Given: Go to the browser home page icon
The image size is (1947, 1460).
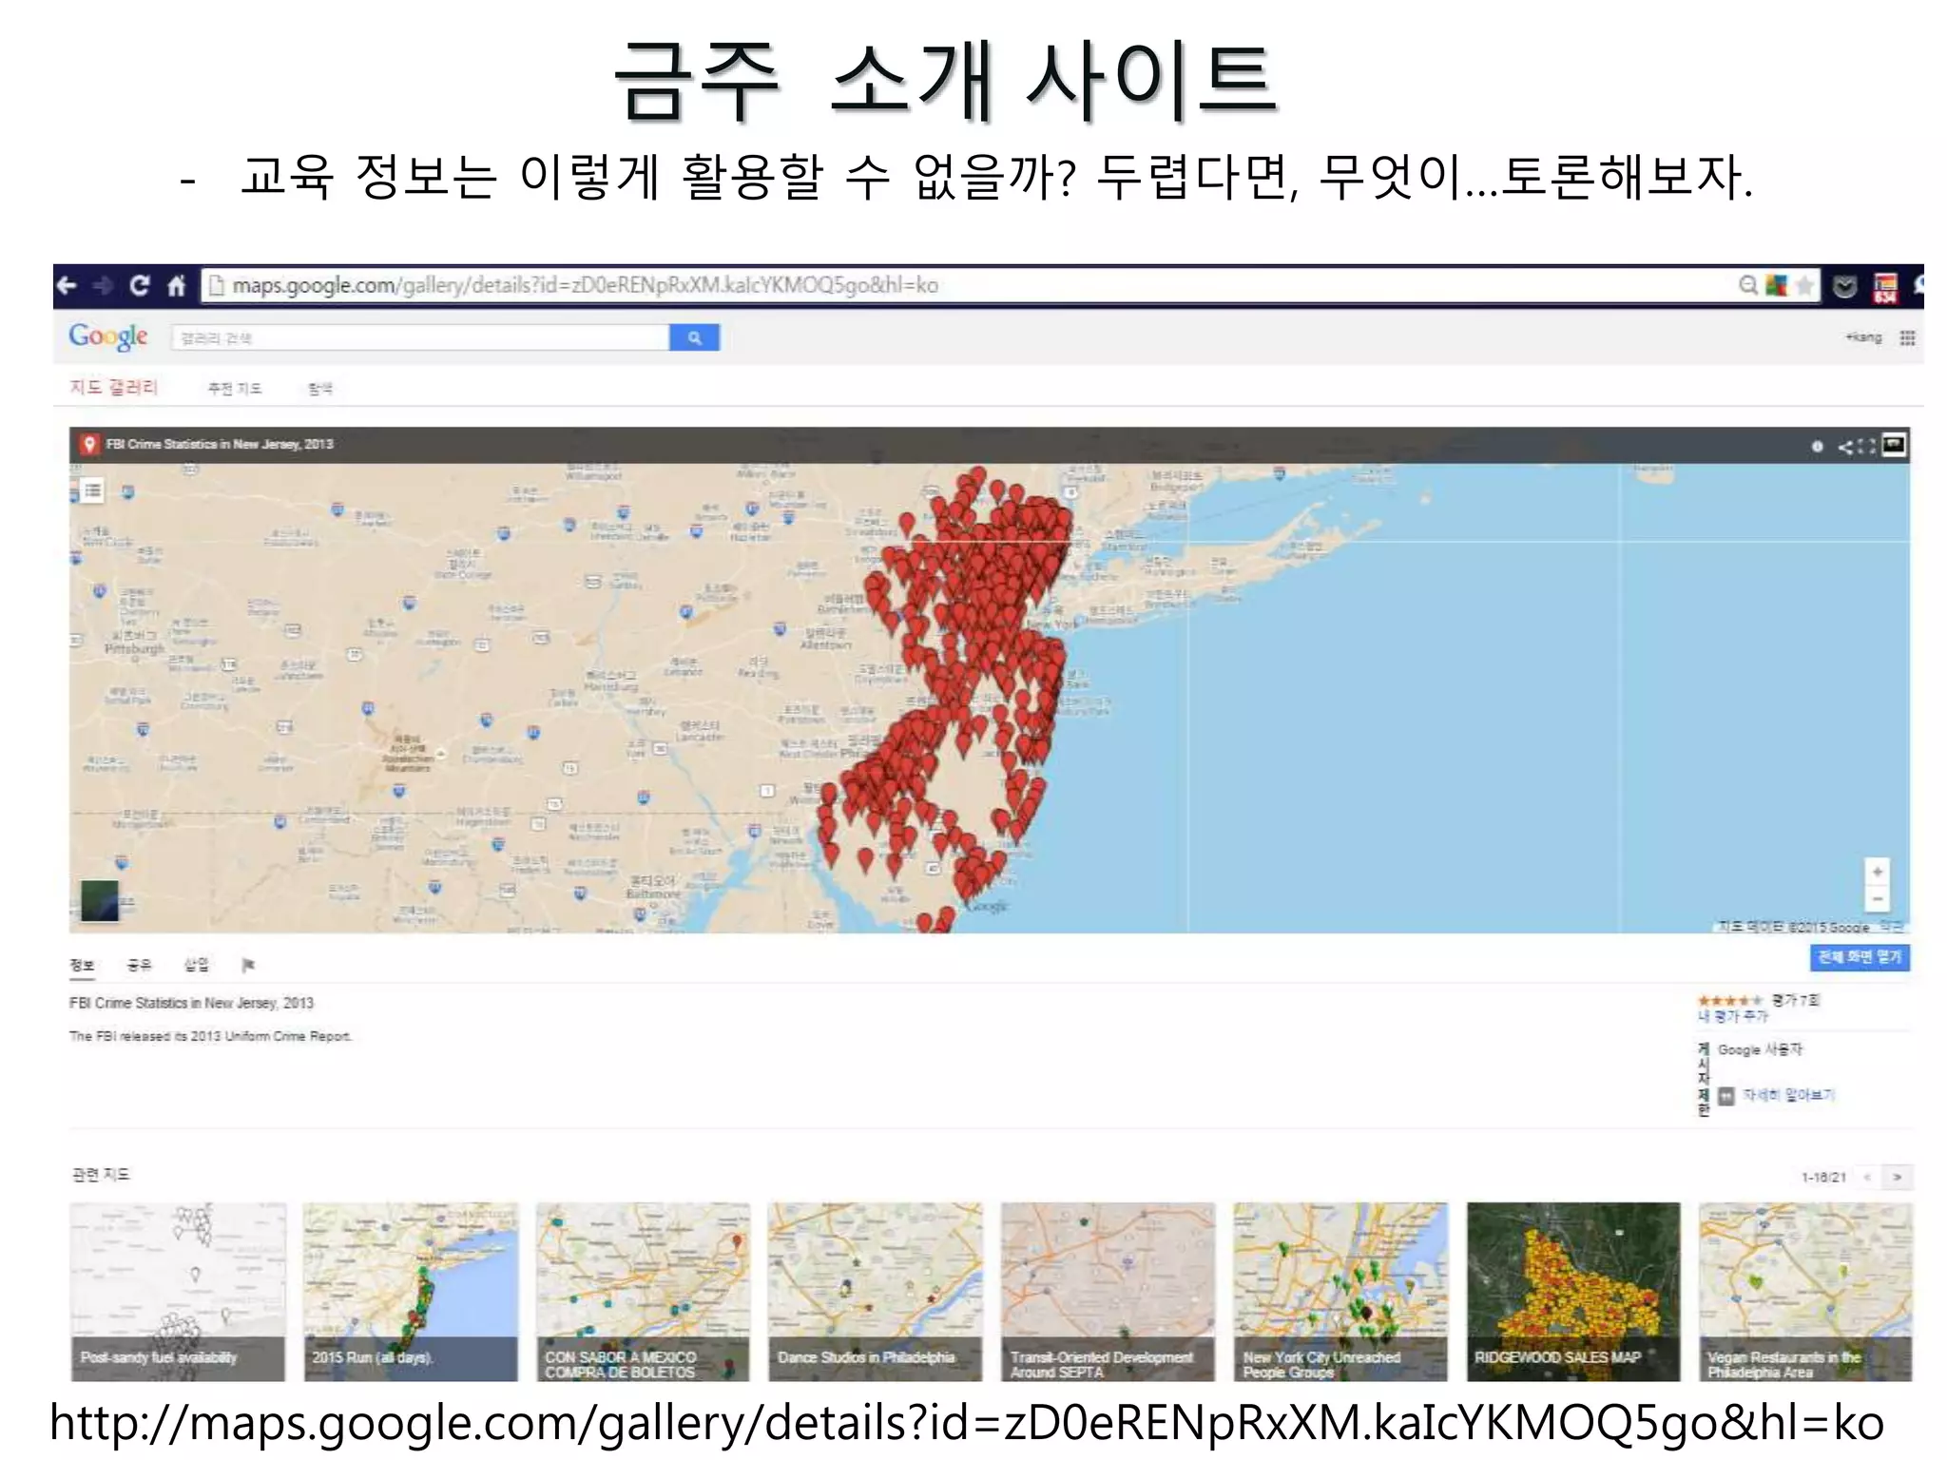Looking at the screenshot, I should click(176, 285).
